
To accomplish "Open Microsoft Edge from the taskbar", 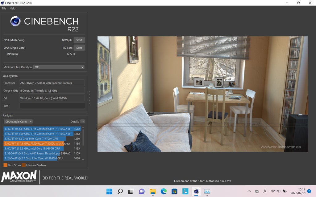I will click(164, 191).
